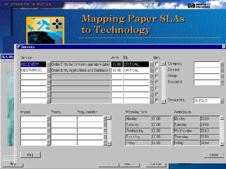Open EIL lookup for the KBDENTRY row
This screenshot has width=226, height=169.
(151, 64)
